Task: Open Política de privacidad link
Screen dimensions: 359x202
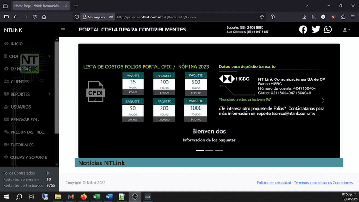Action: point(274,183)
